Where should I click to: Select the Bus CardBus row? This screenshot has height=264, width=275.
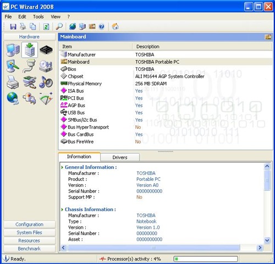[166, 134]
